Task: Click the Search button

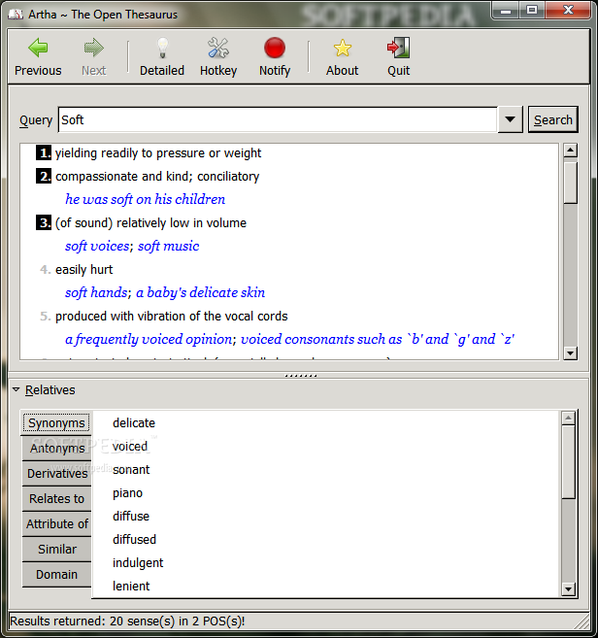Action: click(x=552, y=119)
